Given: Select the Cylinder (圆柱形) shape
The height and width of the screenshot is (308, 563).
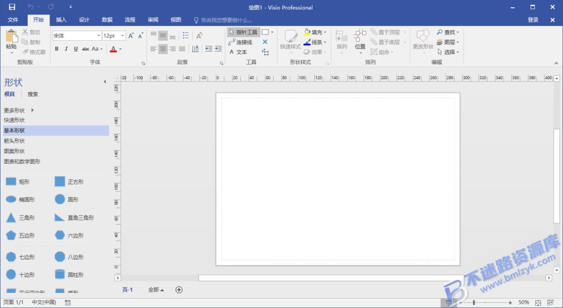Looking at the screenshot, I should (69, 275).
